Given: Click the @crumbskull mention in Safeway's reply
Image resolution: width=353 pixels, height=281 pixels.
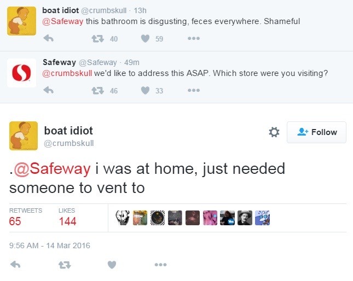Looking at the screenshot, I should (x=67, y=73).
